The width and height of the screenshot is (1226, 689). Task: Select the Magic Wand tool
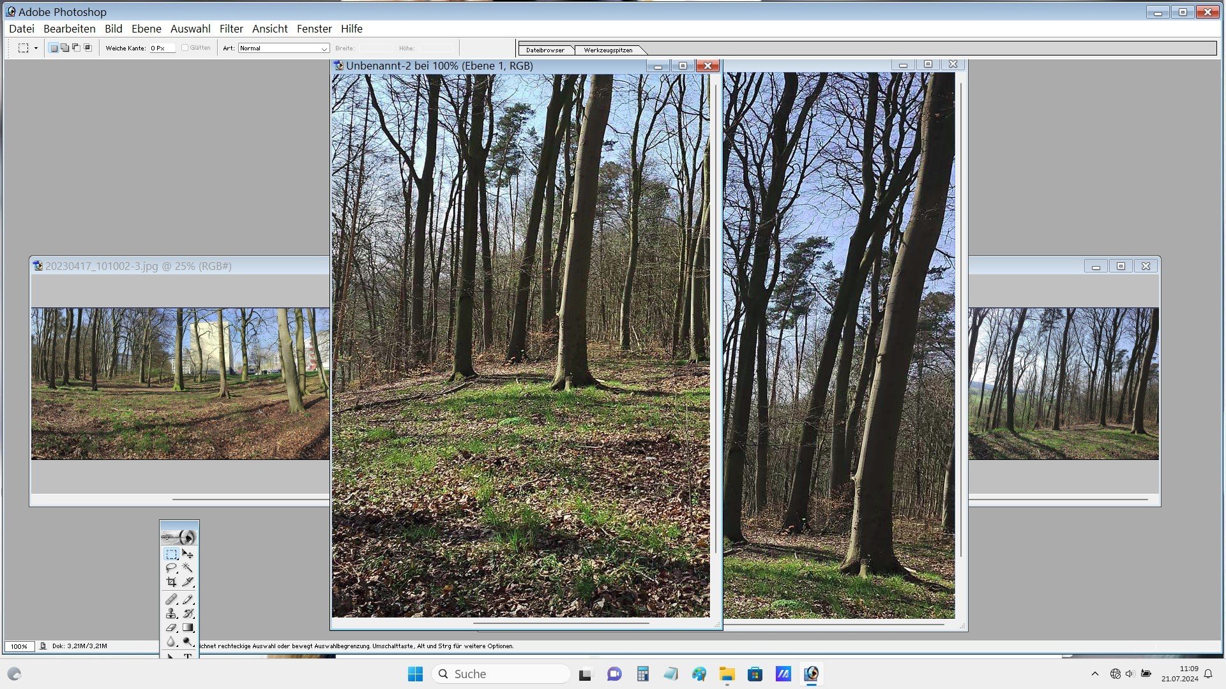[x=188, y=568]
